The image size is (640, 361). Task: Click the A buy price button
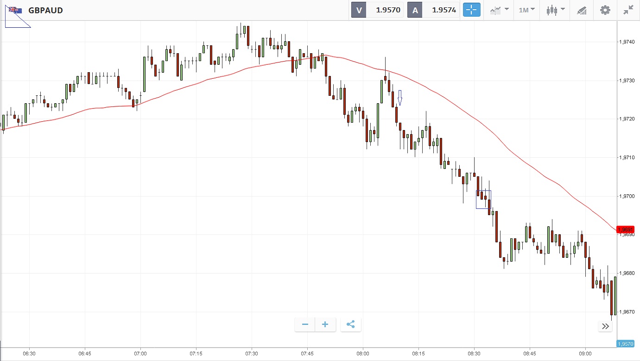433,10
